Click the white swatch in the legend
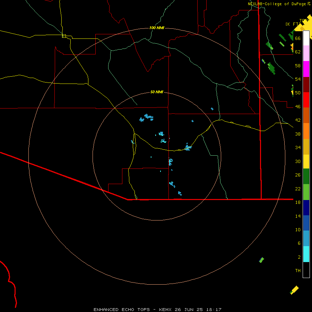Screen dimensions: 312x312 point(306,38)
